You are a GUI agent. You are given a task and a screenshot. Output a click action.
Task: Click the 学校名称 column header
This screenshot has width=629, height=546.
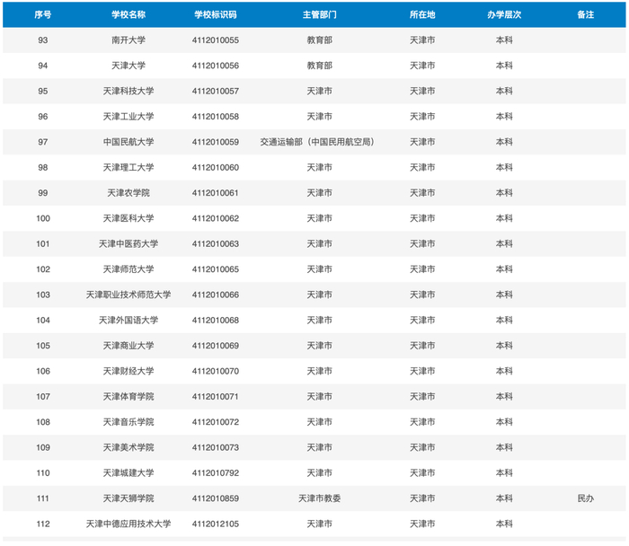(128, 15)
